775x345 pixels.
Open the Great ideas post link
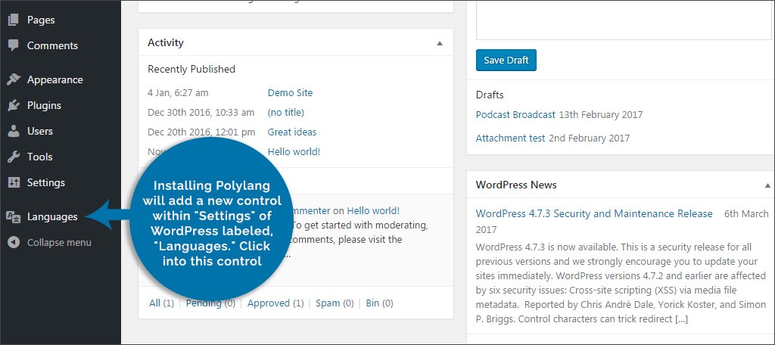291,132
